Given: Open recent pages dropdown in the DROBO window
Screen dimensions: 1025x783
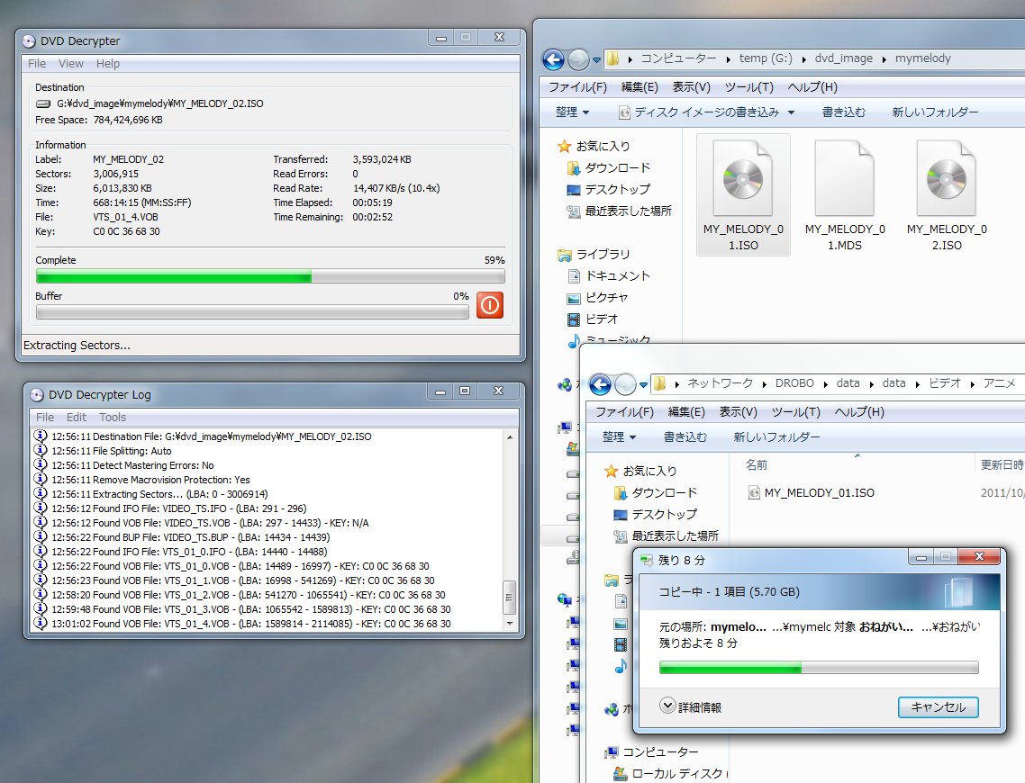Looking at the screenshot, I should [643, 385].
